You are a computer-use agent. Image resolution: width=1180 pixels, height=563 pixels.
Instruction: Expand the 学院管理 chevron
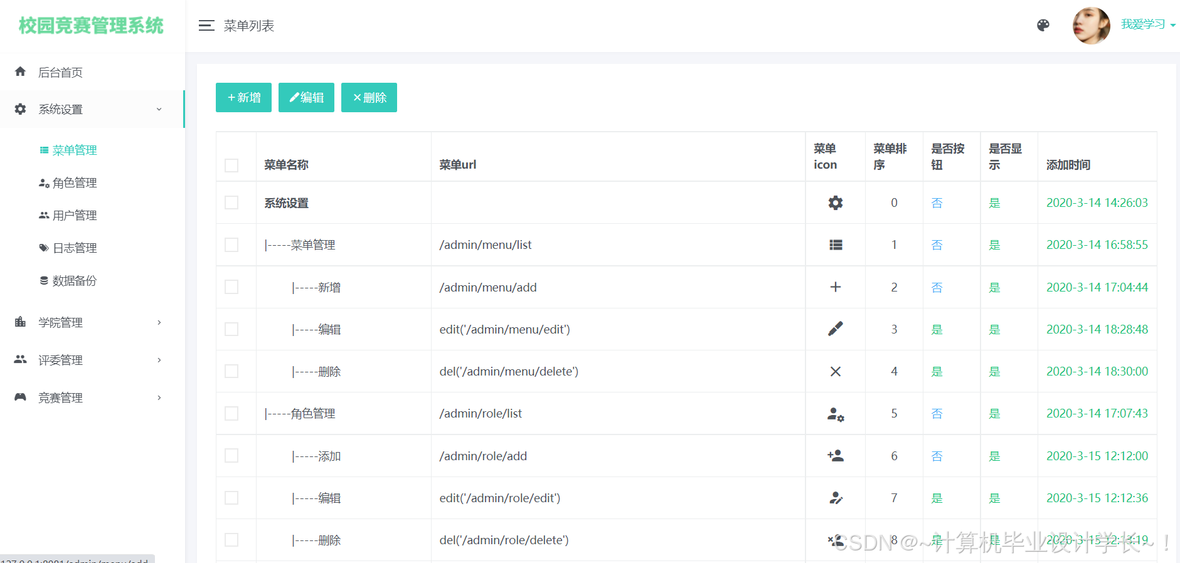pyautogui.click(x=159, y=322)
